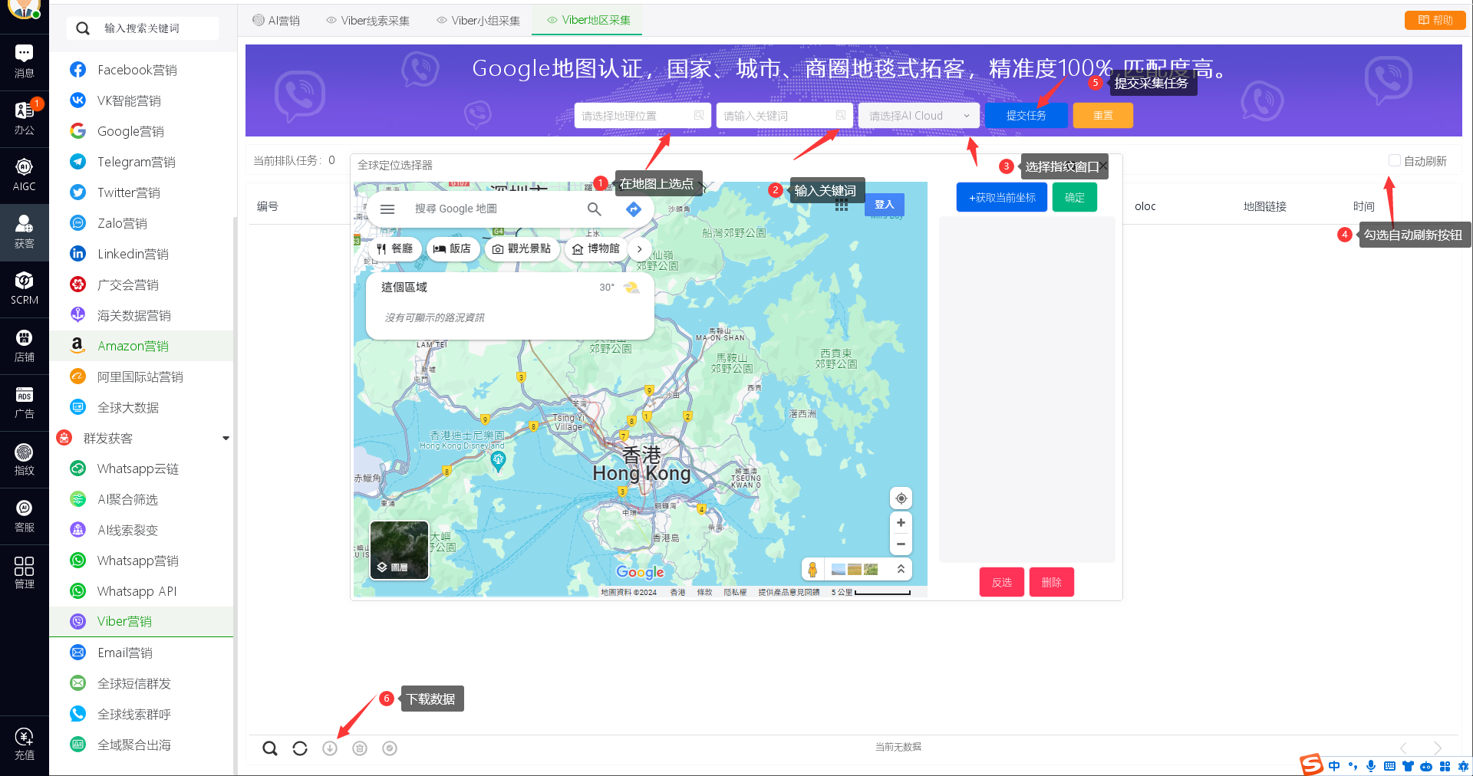Zoom out the map with minus button
The image size is (1473, 776).
pyautogui.click(x=901, y=544)
